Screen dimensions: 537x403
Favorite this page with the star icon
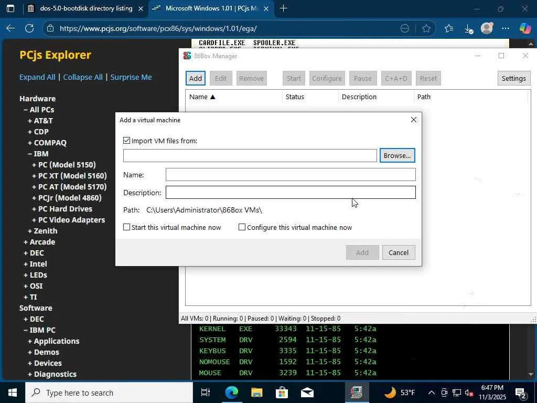(426, 28)
